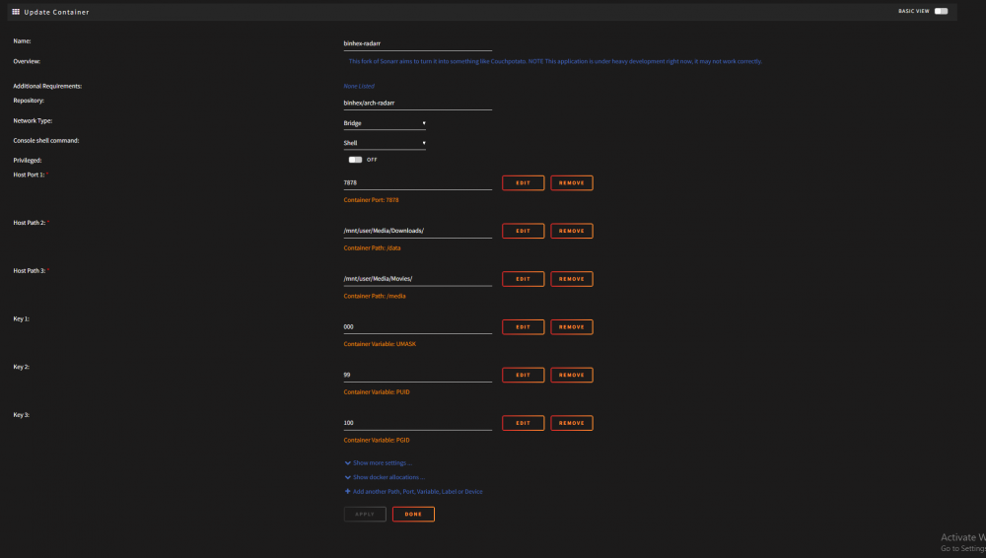Click the Container Variable: PUID text
The width and height of the screenshot is (986, 558).
click(377, 392)
